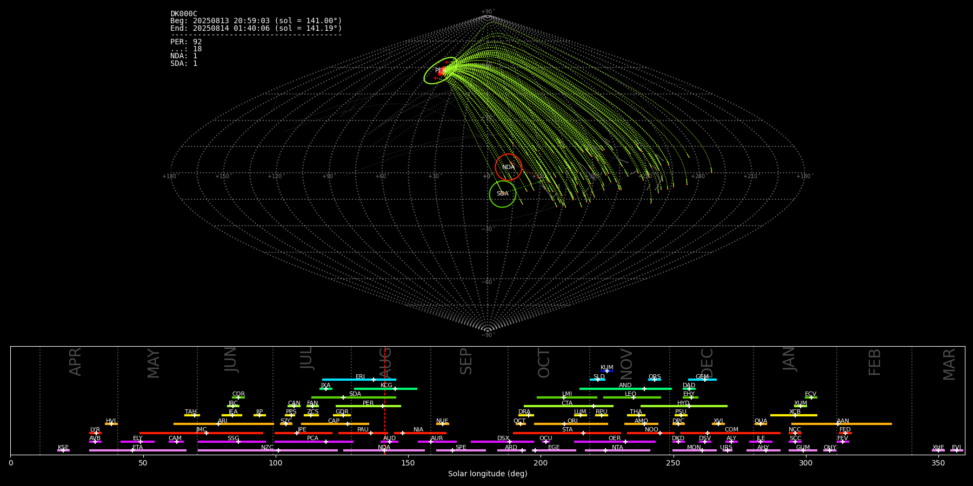The width and height of the screenshot is (973, 486).
Task: Click the COM shower label in timeline
Action: 731,430
